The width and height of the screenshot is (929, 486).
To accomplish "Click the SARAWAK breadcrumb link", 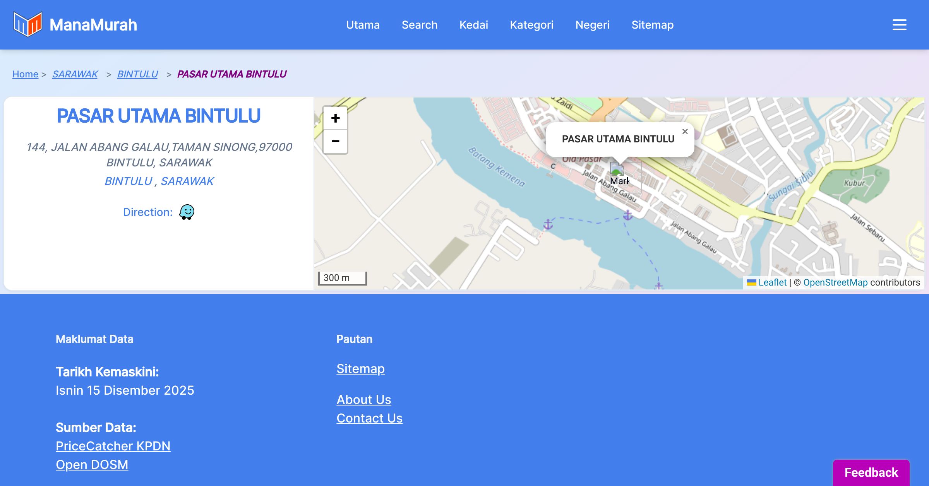I will [x=75, y=74].
